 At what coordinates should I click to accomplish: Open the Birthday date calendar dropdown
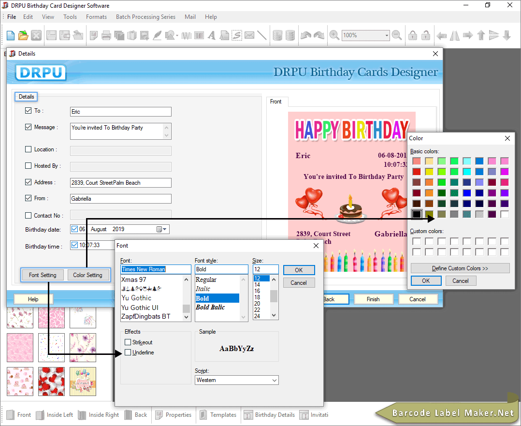tap(161, 229)
